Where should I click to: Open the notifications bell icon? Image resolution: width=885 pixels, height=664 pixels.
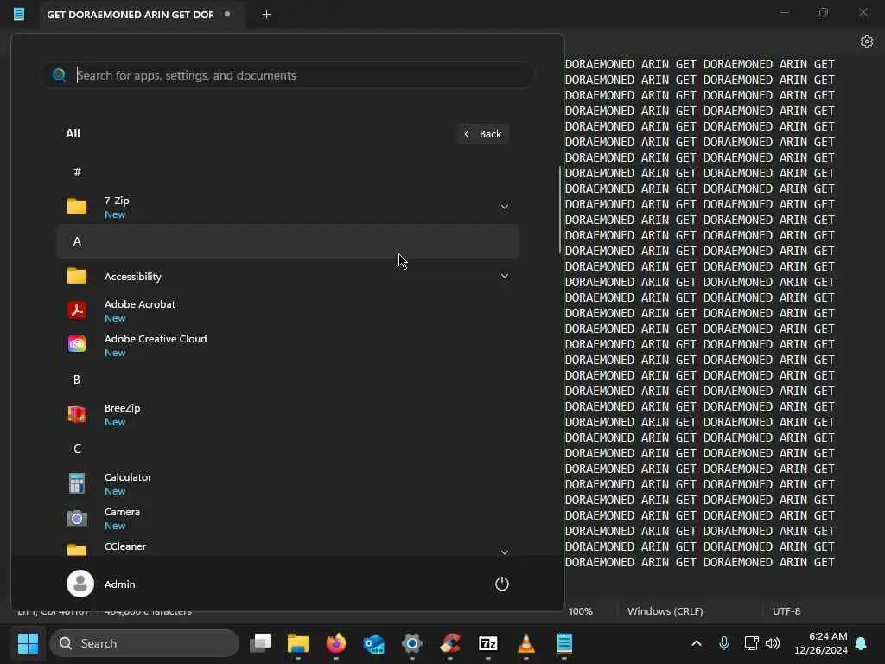pos(862,643)
